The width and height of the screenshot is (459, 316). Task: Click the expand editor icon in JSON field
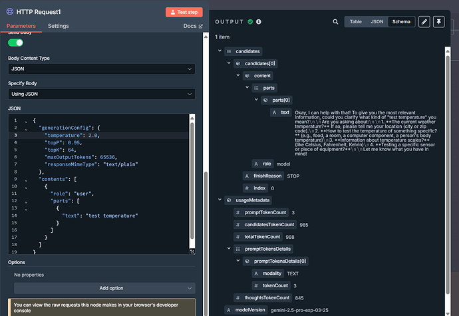[192, 251]
